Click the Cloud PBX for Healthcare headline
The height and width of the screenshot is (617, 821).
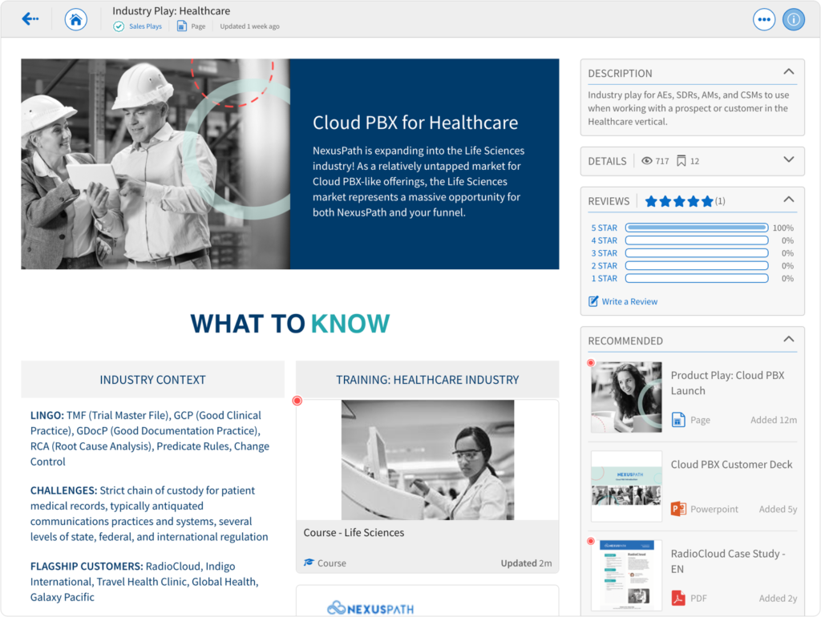[x=415, y=123]
